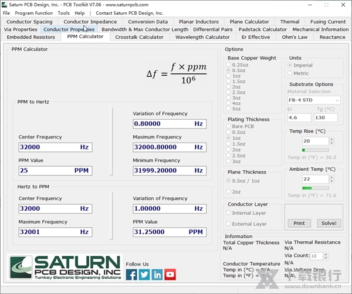Switch to Crosstalk Calculator tab

tap(139, 37)
